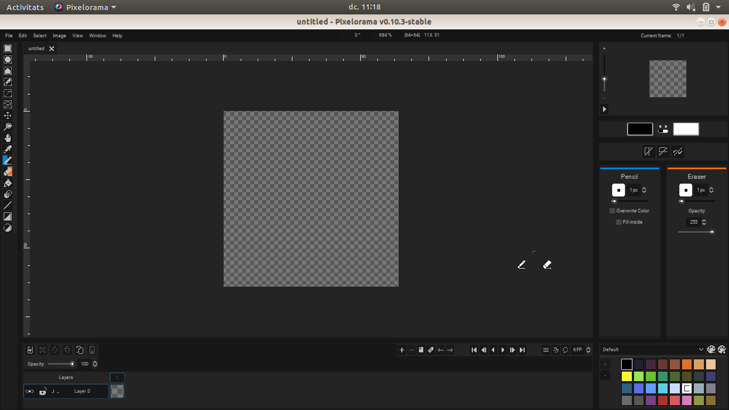
Task: Enable Fill inside option
Action: click(618, 222)
